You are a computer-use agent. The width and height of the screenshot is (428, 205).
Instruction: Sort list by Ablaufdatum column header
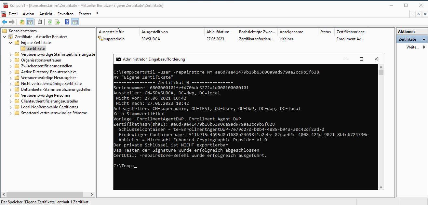click(218, 32)
